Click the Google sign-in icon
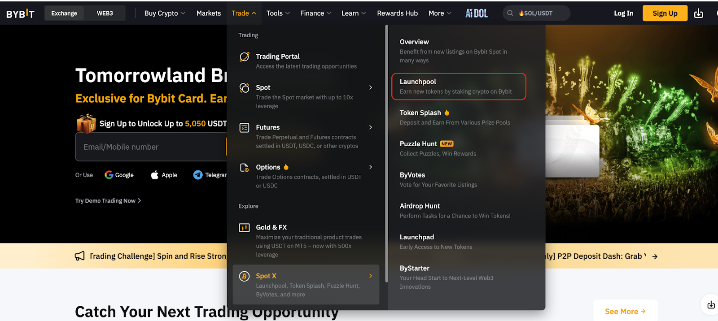718x321 pixels. [x=109, y=175]
